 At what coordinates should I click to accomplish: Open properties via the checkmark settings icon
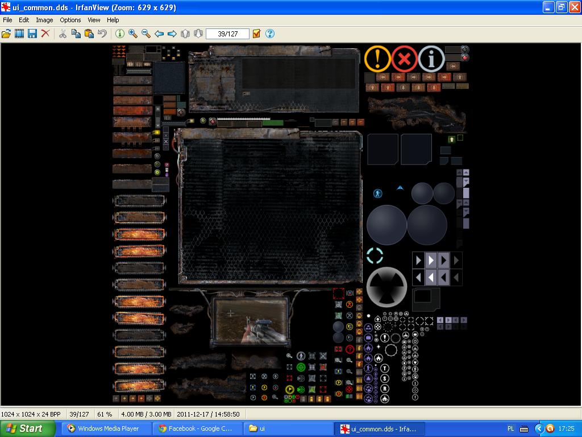(256, 34)
